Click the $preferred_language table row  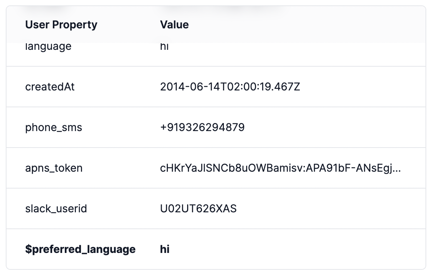pyautogui.click(x=216, y=249)
